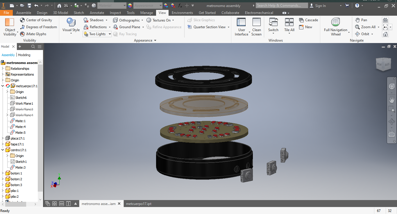Undo the last action with the arrow icon
This screenshot has width=397, height=214.
pyautogui.click(x=36, y=6)
